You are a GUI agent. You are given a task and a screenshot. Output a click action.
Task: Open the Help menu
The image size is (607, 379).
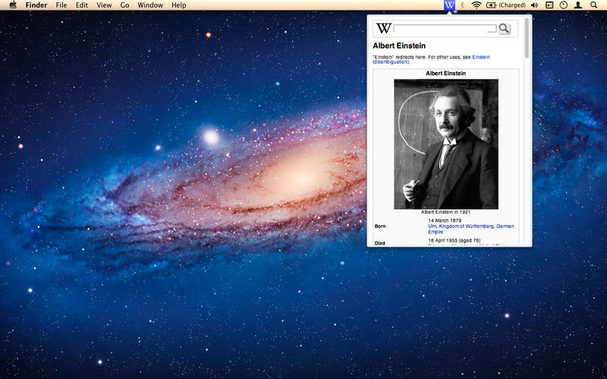[x=179, y=5]
